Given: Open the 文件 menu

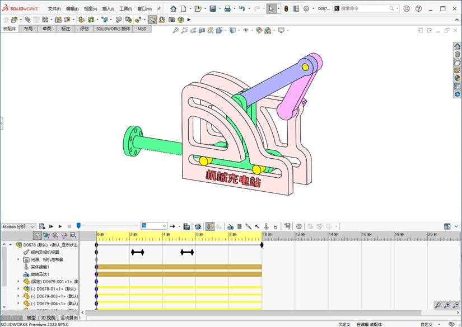Looking at the screenshot, I should tap(54, 9).
